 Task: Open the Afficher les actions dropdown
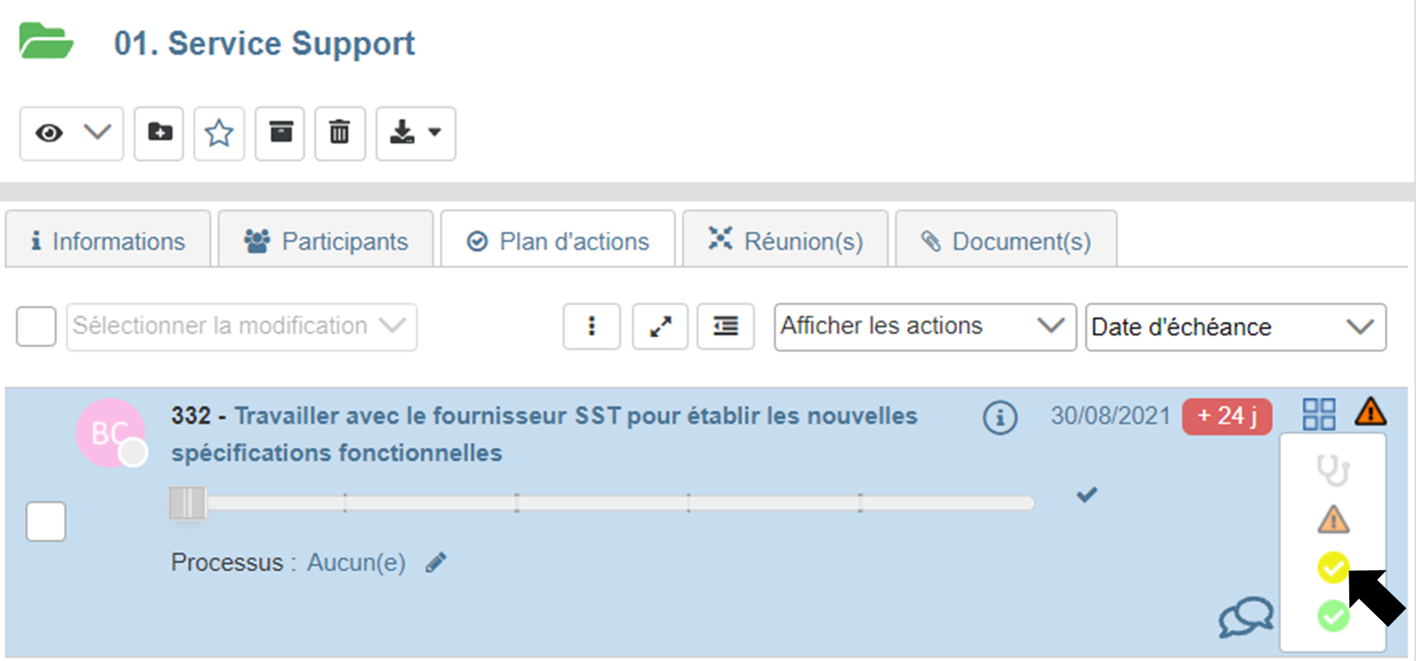924,327
